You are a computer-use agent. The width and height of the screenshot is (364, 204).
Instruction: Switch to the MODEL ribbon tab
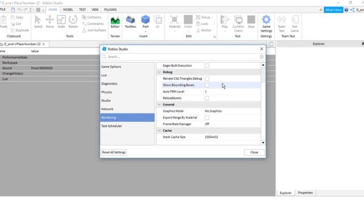pyautogui.click(x=68, y=10)
